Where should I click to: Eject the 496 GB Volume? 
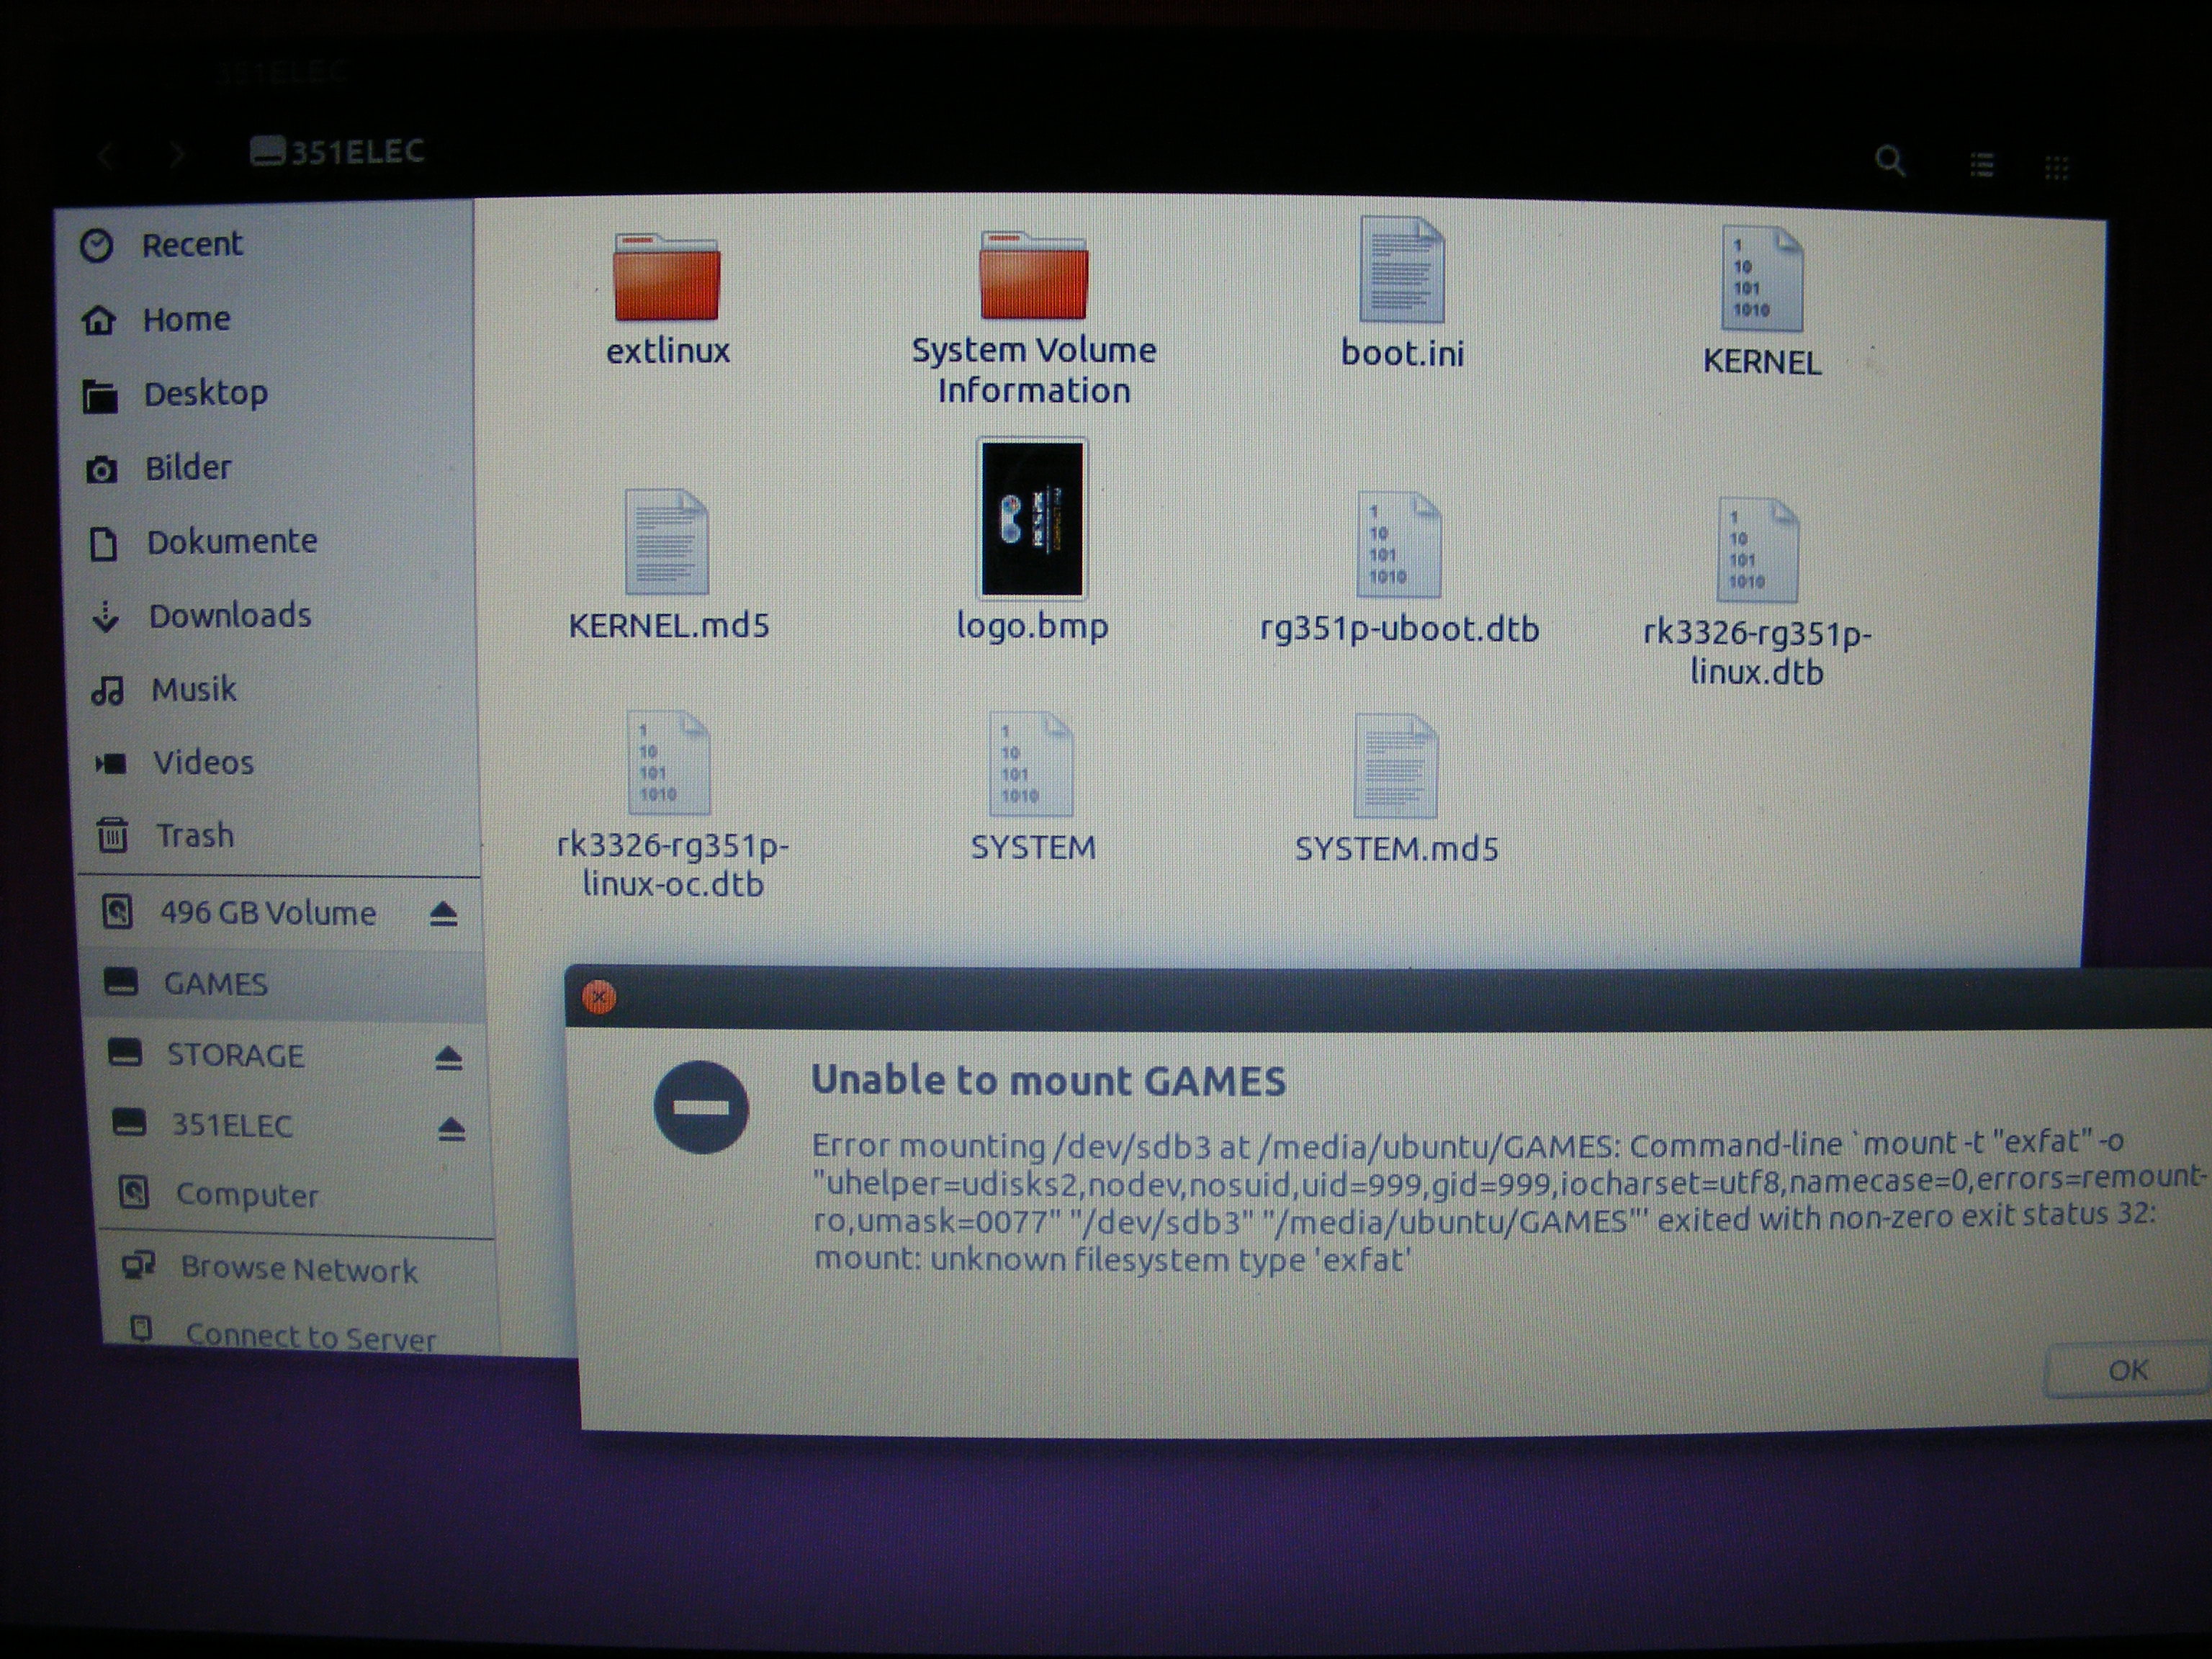coord(443,913)
